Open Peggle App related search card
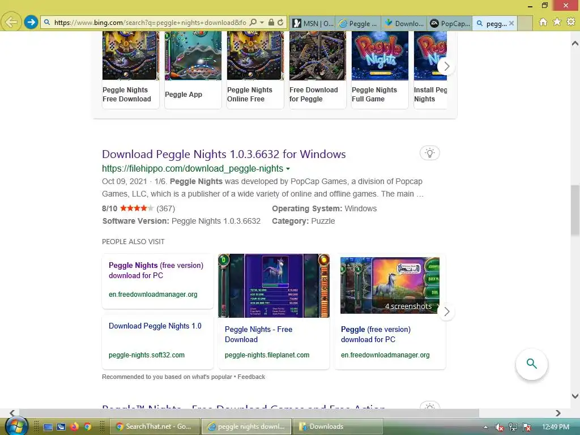580x435 pixels. click(193, 70)
